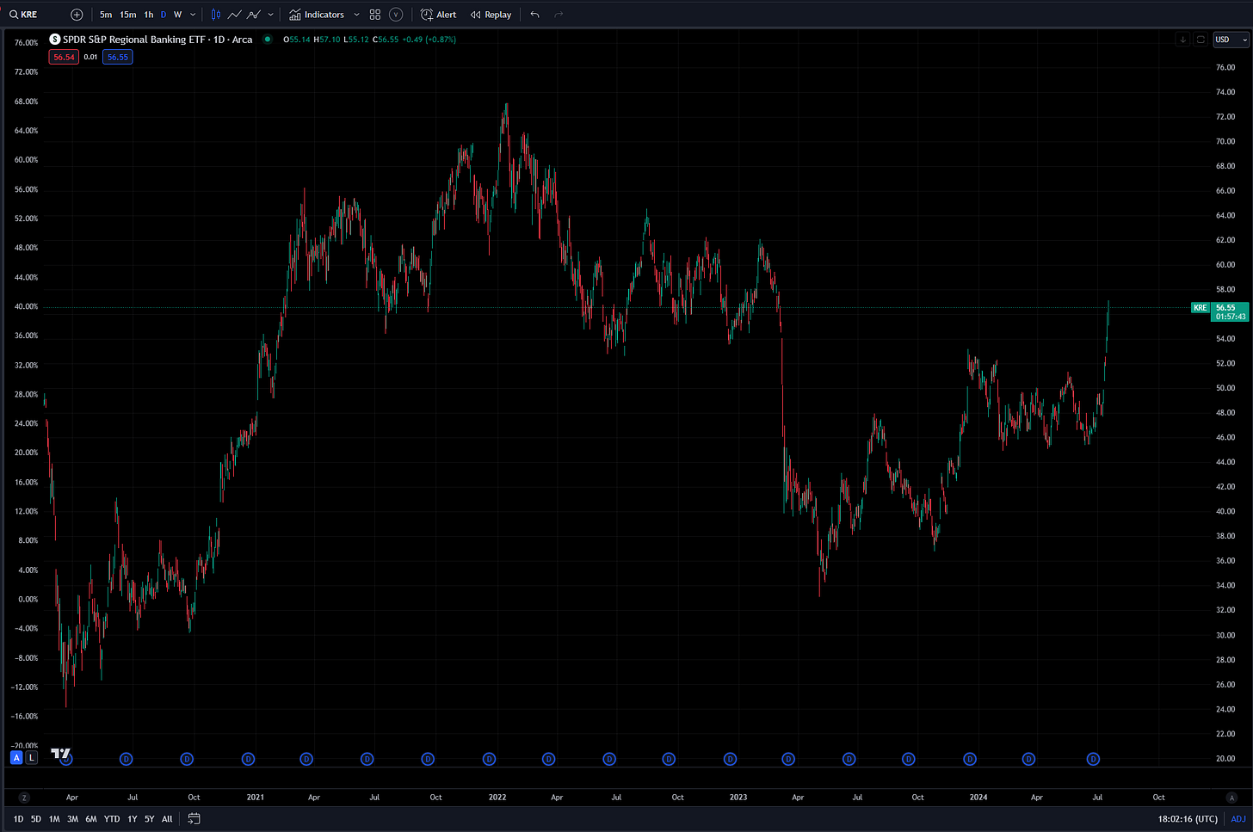The image size is (1253, 832).
Task: Open the USD currency dropdown
Action: 1230,40
